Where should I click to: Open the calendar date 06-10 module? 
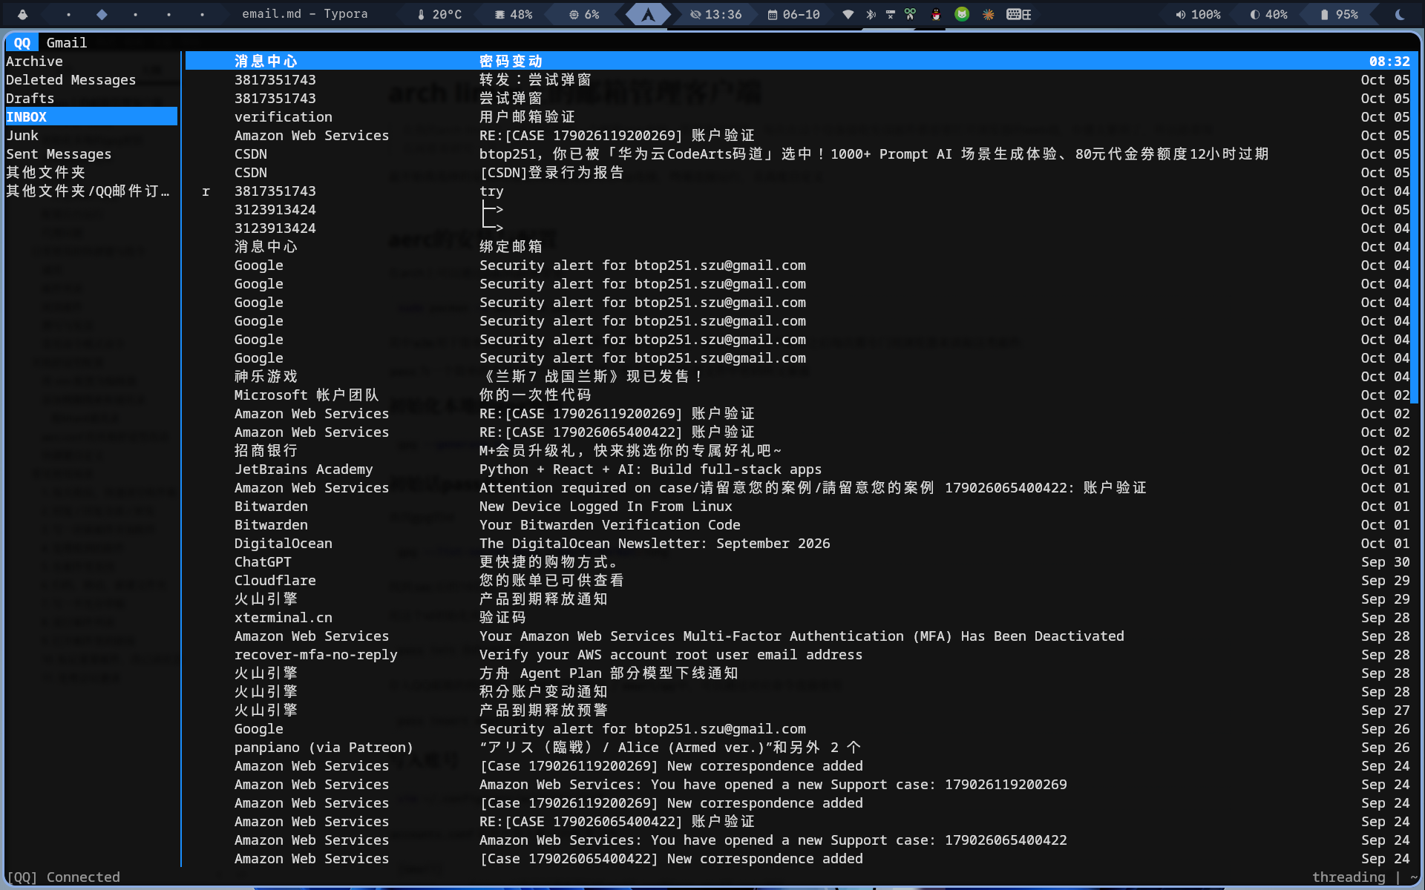coord(793,14)
